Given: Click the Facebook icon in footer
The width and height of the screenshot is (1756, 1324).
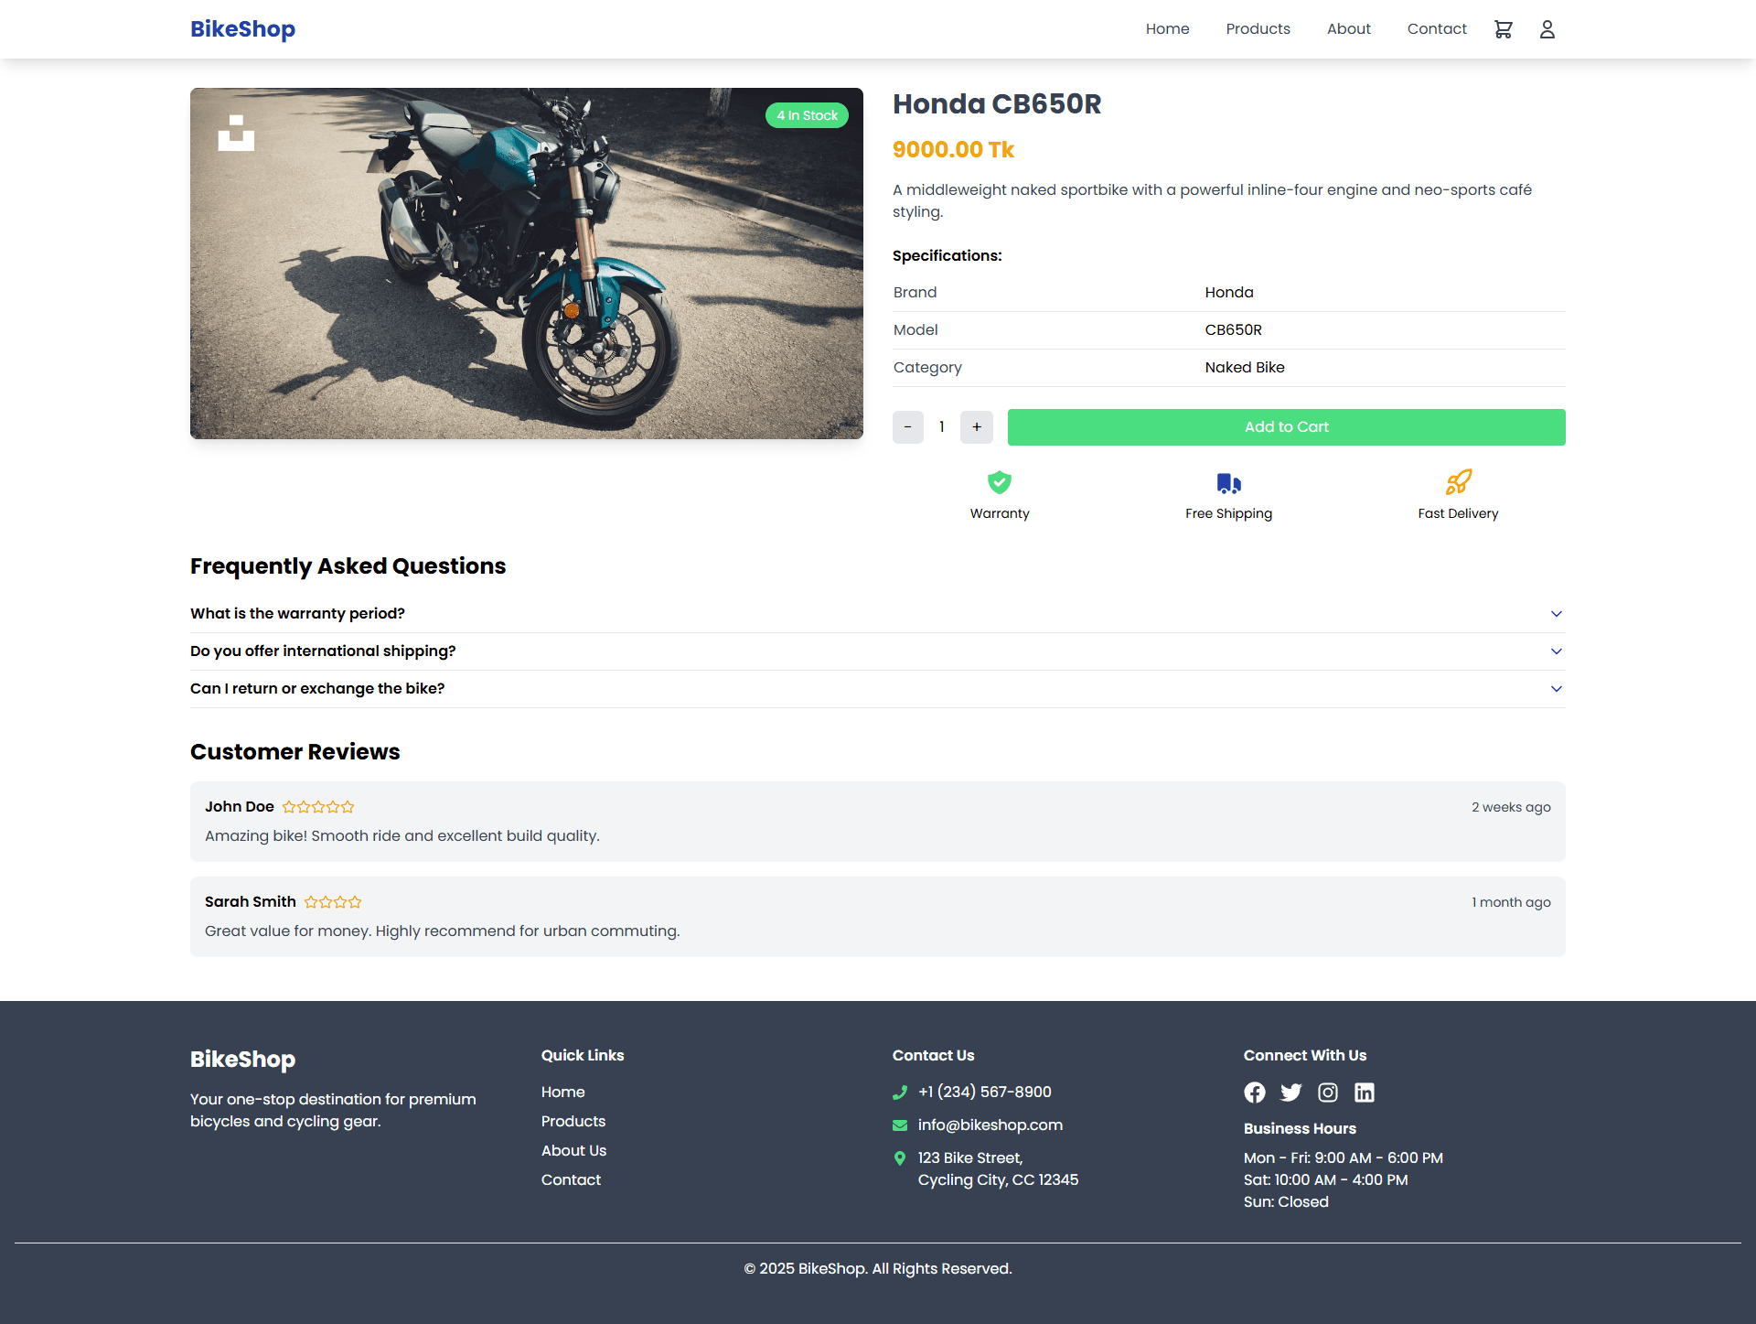Looking at the screenshot, I should coord(1255,1093).
